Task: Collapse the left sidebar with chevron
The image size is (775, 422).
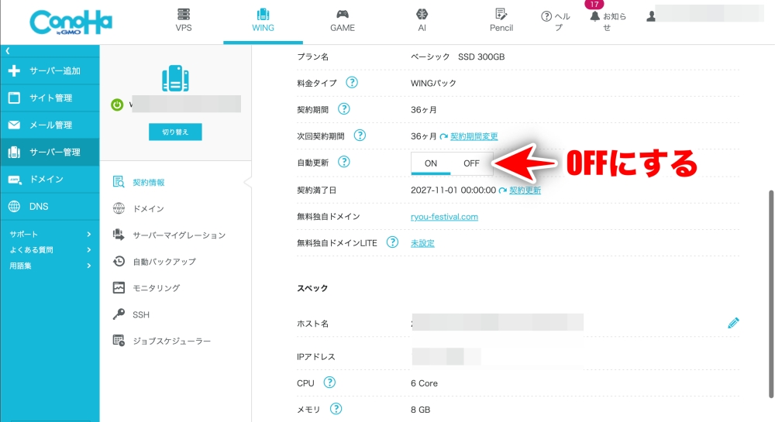Action: (8, 50)
